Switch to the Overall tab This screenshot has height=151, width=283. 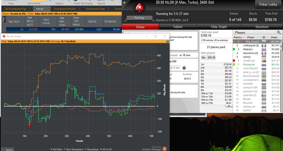tap(40, 9)
